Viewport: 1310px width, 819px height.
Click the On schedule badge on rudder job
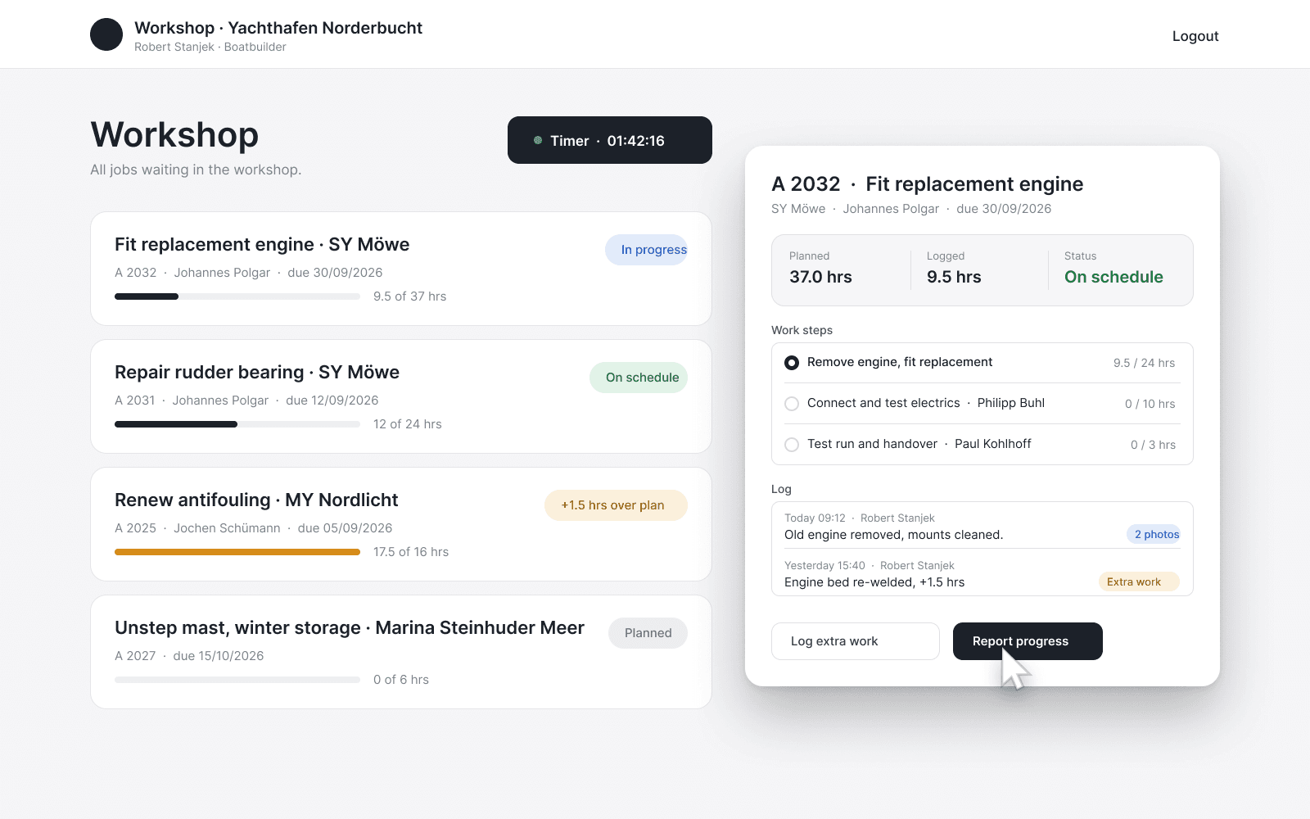coord(639,378)
